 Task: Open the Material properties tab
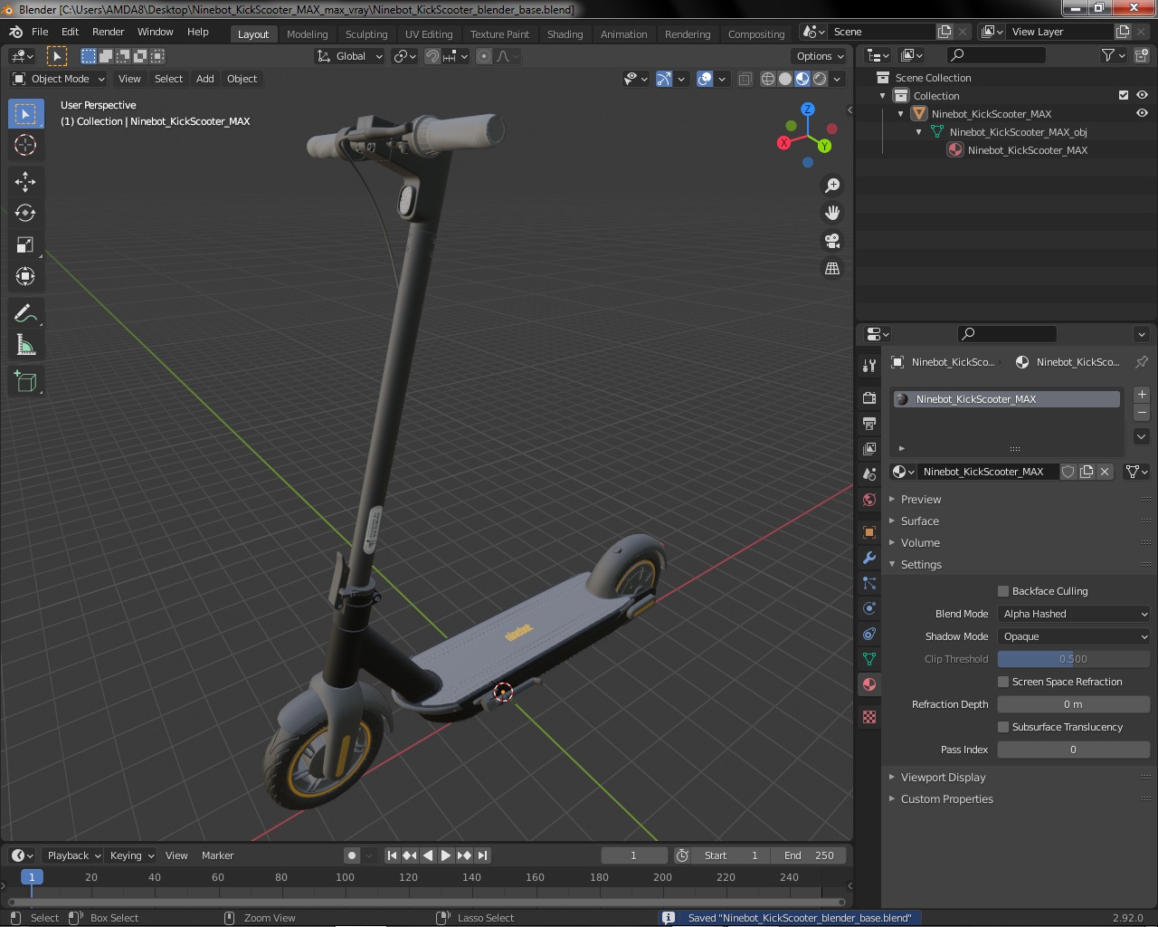tap(869, 683)
